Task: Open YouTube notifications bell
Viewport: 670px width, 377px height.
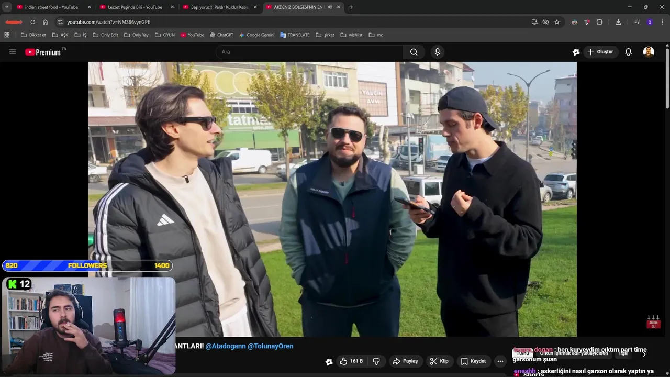Action: [629, 52]
